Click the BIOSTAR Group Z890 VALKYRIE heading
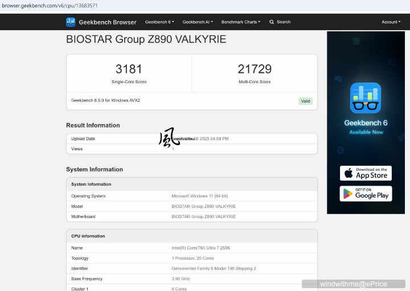Viewport: 410px width, 291px height. click(146, 39)
